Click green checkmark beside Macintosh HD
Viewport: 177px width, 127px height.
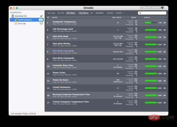pyautogui.click(x=41, y=16)
